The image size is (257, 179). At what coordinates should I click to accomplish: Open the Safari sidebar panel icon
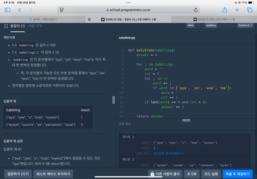point(8,10)
